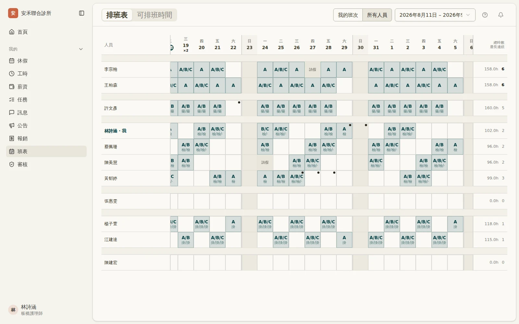Switch view to 我的班次

348,15
